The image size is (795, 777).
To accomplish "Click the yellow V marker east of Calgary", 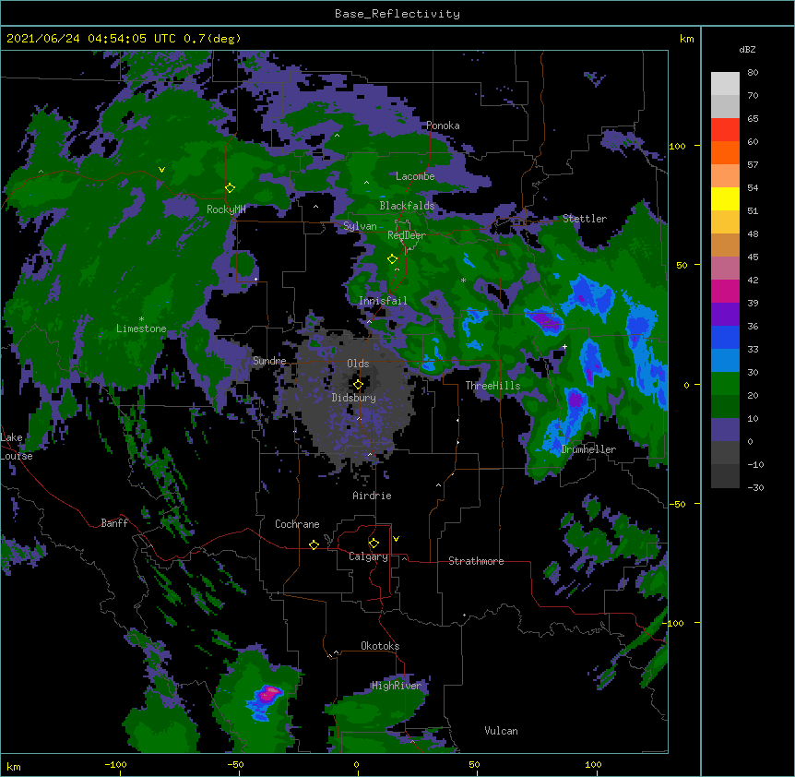I will (x=396, y=539).
